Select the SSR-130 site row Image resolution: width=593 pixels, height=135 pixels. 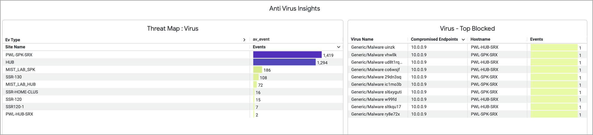14,77
